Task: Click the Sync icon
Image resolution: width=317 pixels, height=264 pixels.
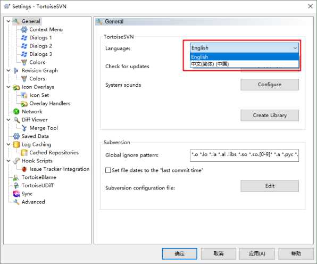Action: click(x=16, y=194)
